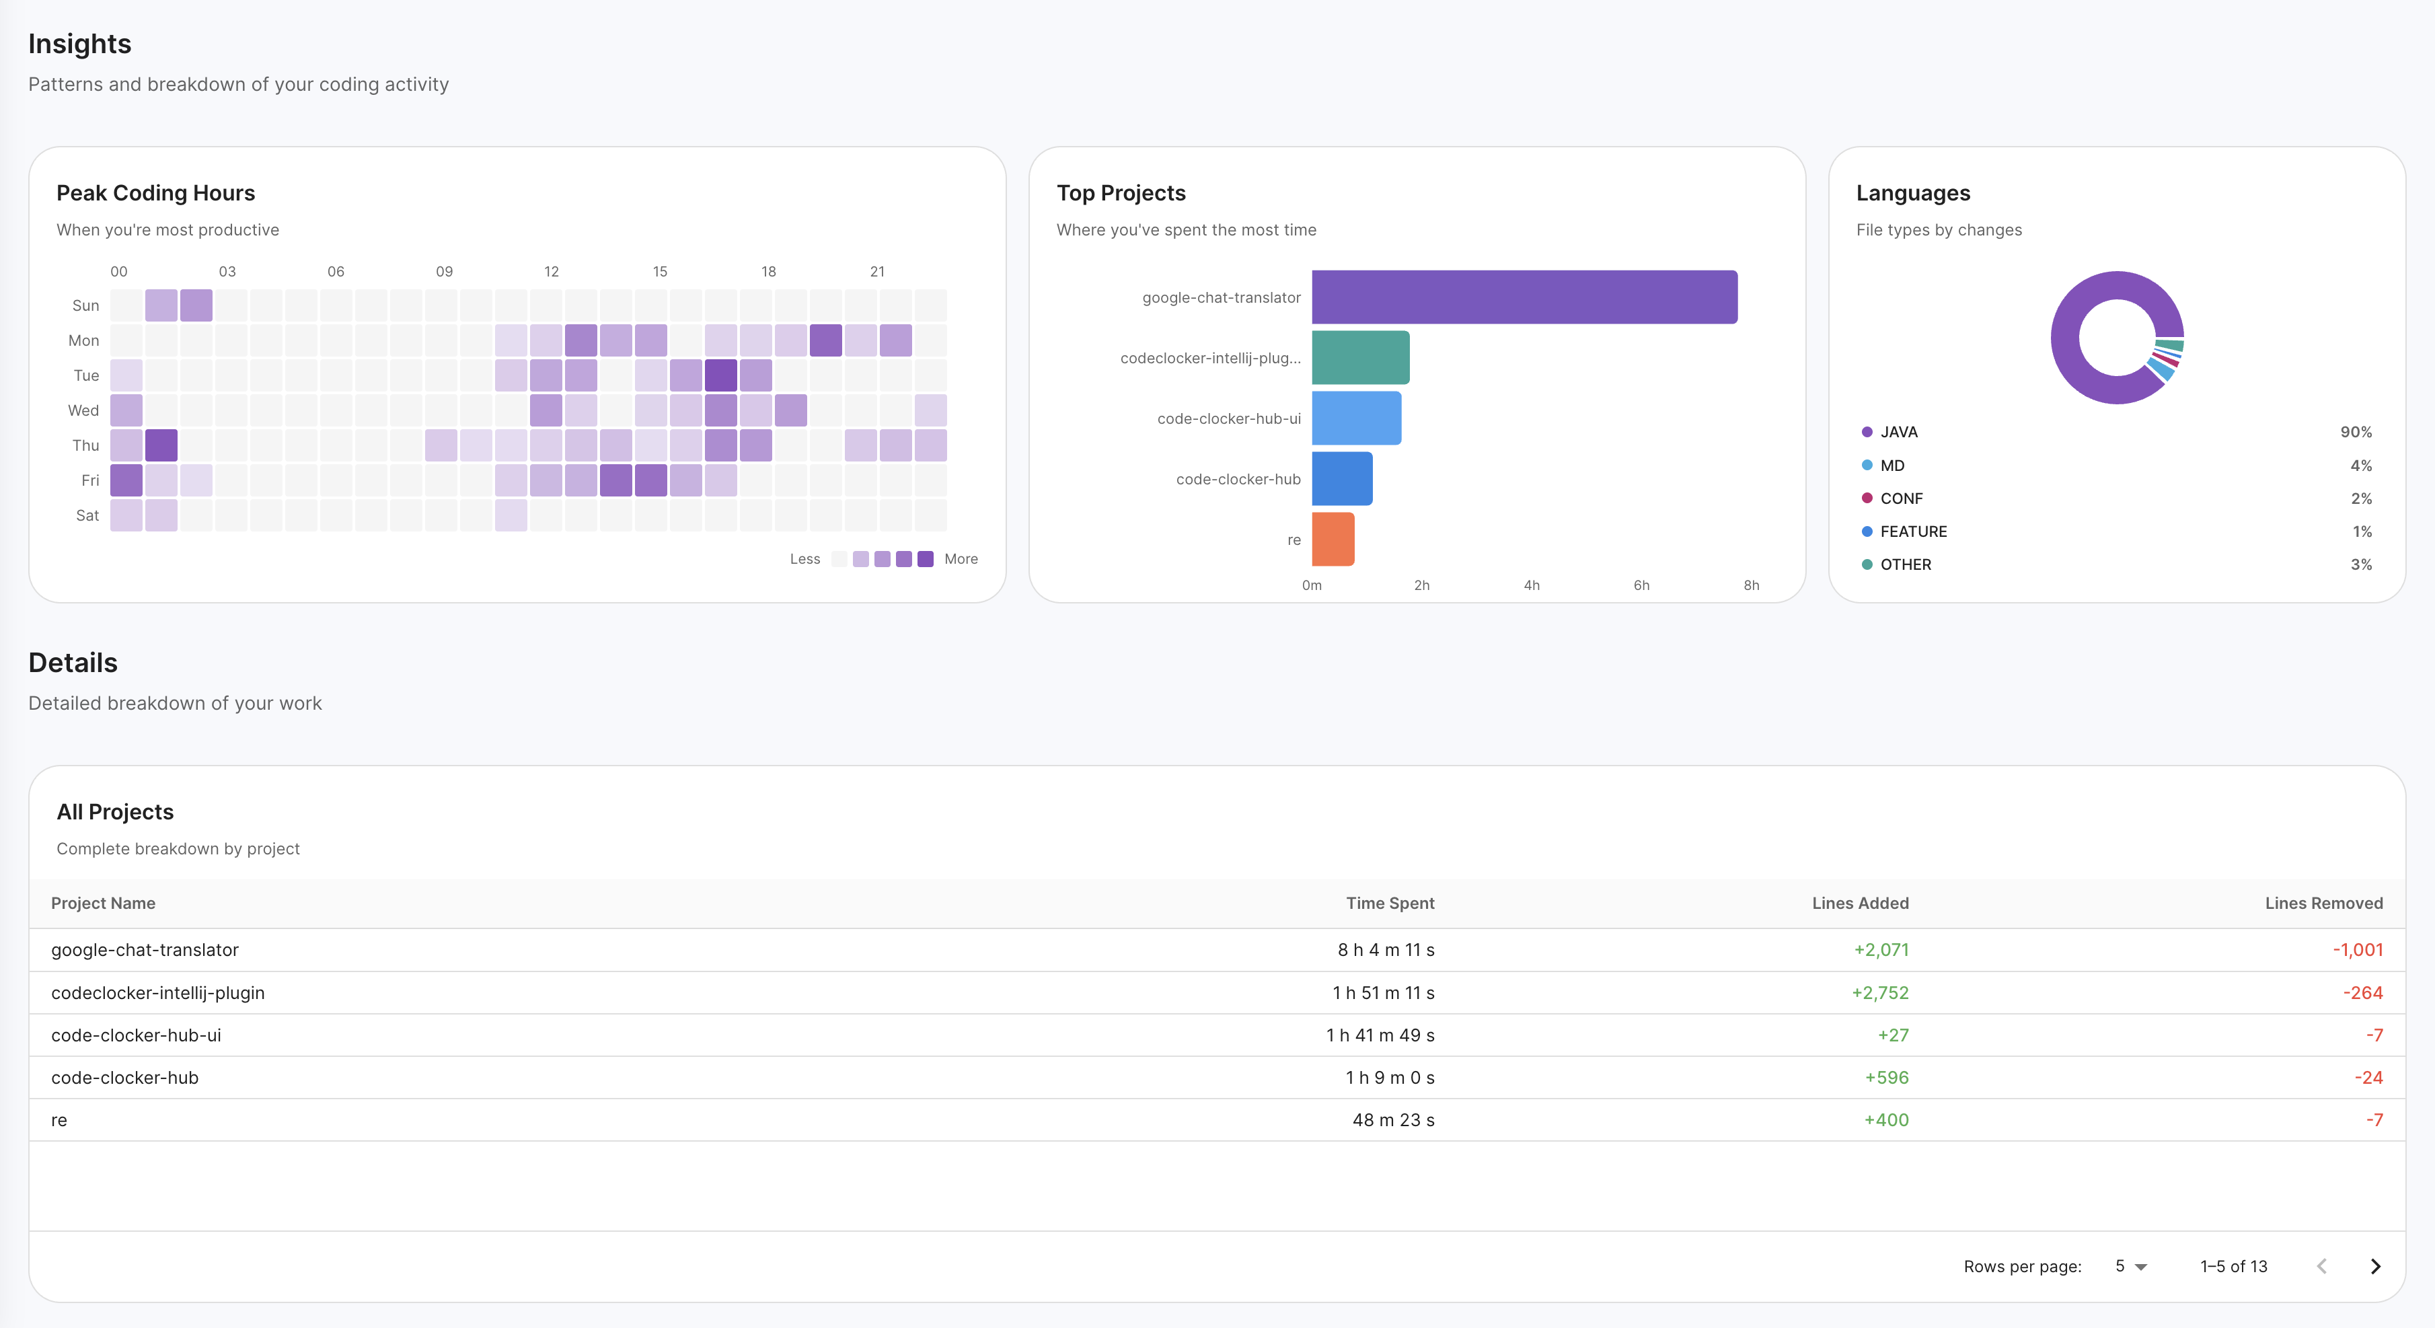Sort by the Lines Added column

[x=1859, y=903]
